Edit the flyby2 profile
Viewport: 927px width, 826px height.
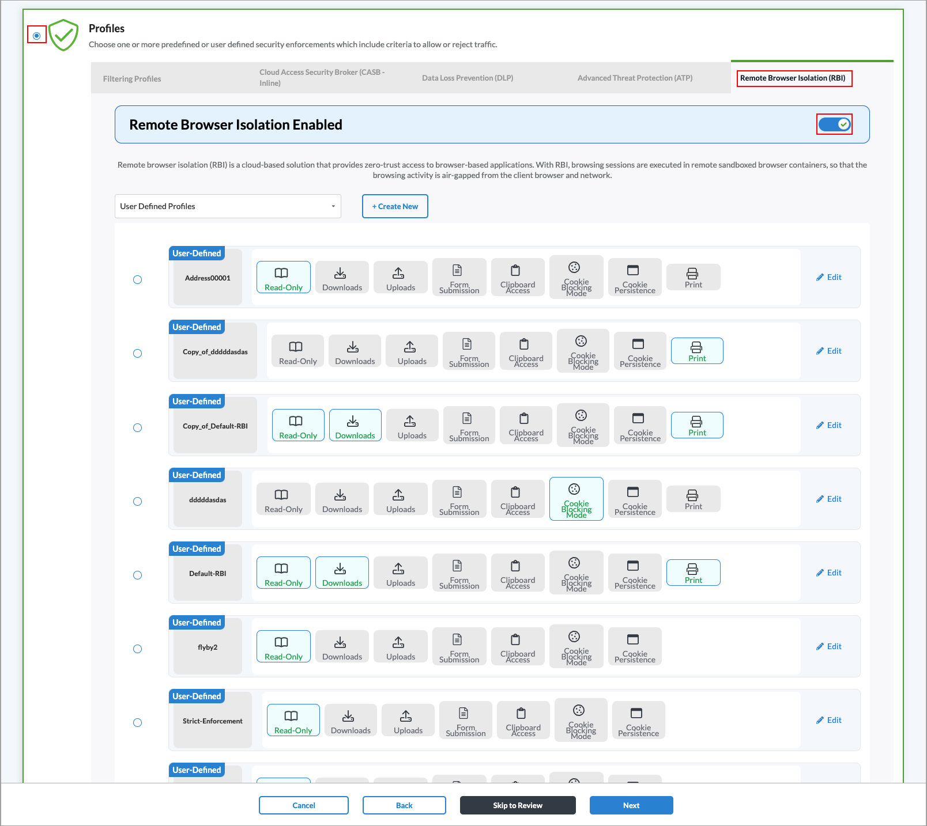tap(828, 646)
